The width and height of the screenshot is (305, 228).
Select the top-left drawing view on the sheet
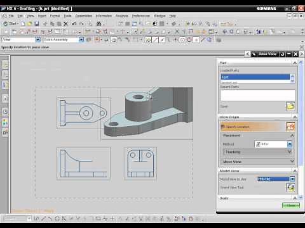pyautogui.click(x=83, y=113)
